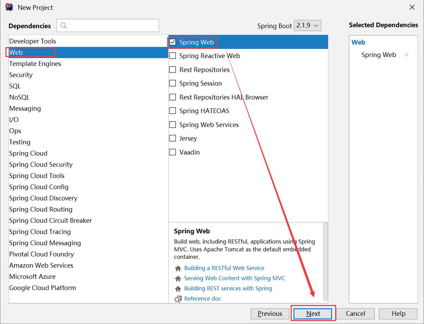Select the NoSQL category
The height and width of the screenshot is (324, 424).
pyautogui.click(x=89, y=97)
